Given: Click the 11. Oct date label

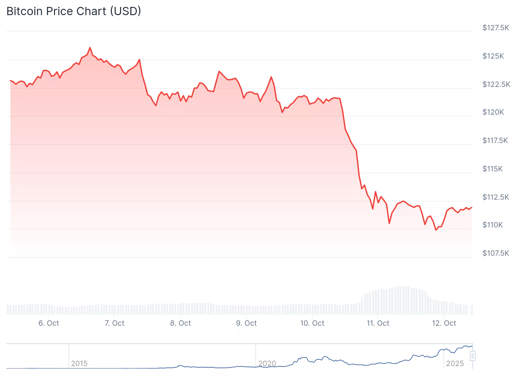Looking at the screenshot, I should 378,323.
